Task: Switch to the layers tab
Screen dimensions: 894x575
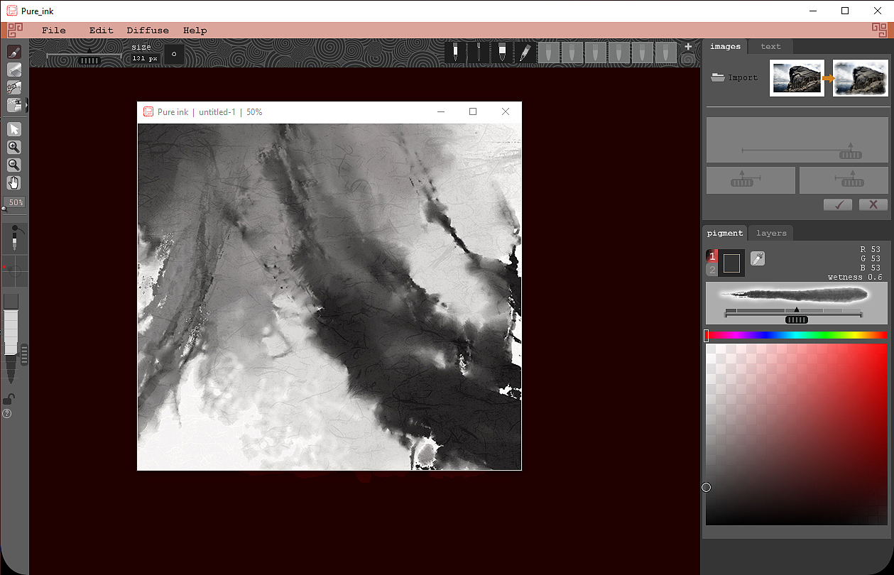Action: (x=771, y=233)
